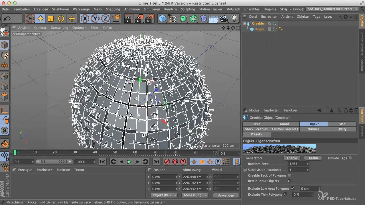Toggle autokeying red button
This screenshot has width=365, height=205.
175,162
